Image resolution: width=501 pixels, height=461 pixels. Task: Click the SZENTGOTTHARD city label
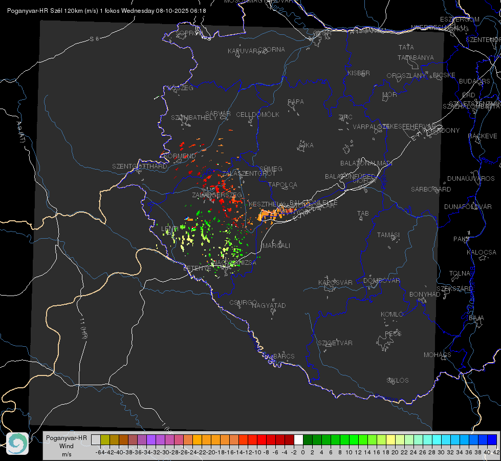point(140,166)
